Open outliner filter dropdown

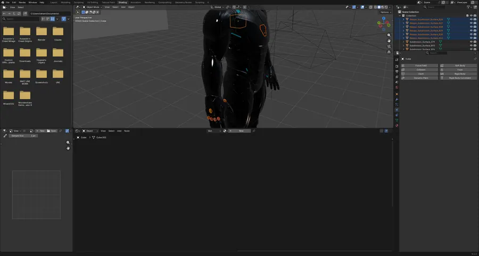coord(469,7)
